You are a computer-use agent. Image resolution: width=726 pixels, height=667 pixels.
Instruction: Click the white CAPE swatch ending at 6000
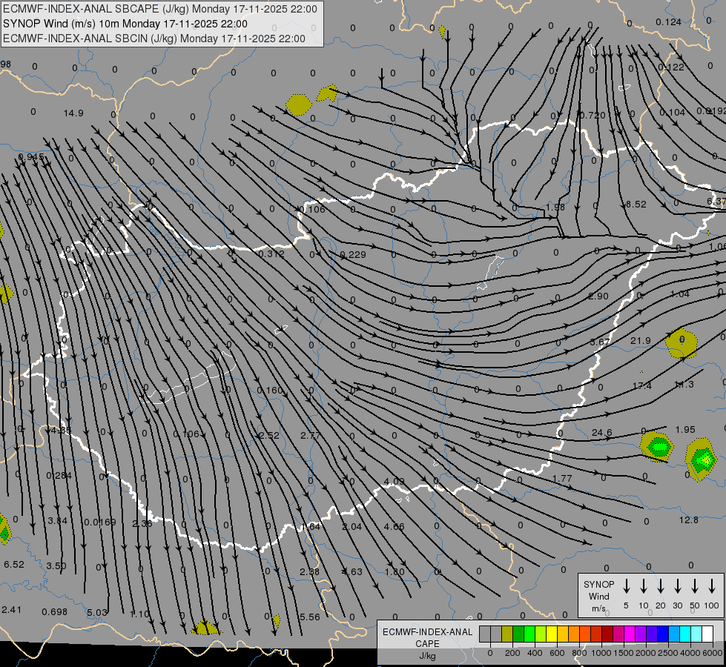click(707, 634)
